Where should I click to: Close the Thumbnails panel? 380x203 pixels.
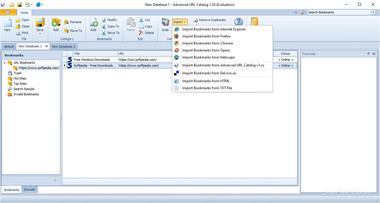(374, 54)
